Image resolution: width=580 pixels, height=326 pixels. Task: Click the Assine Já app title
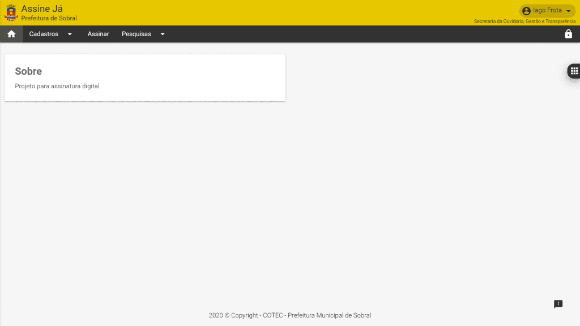42,8
